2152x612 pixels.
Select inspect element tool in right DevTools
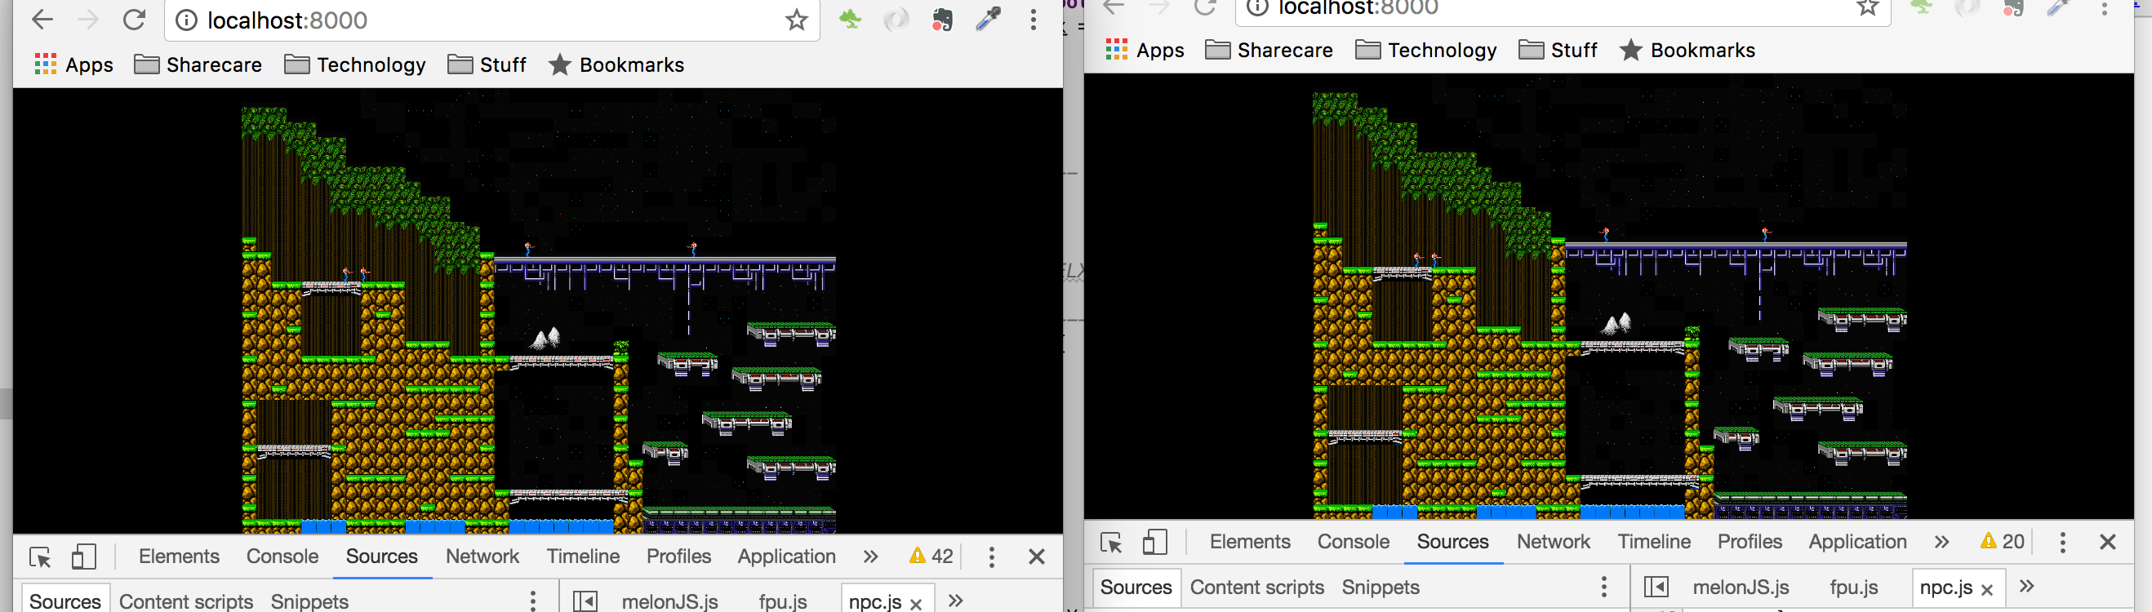[1111, 543]
